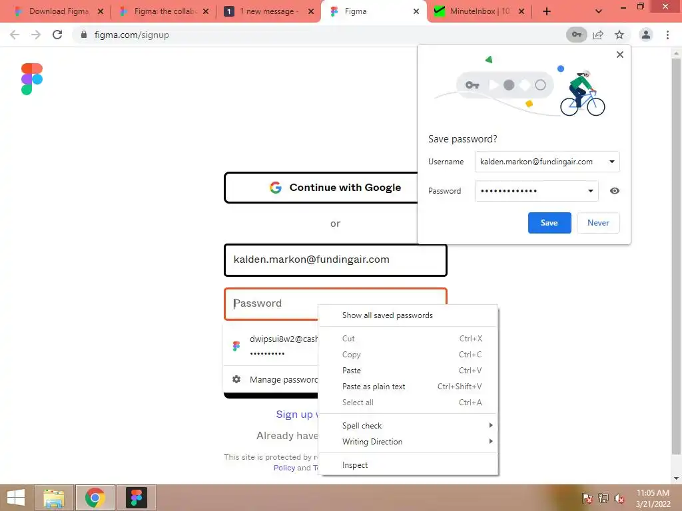This screenshot has height=511, width=682.
Task: Click the Never button in password popup
Action: pos(598,223)
